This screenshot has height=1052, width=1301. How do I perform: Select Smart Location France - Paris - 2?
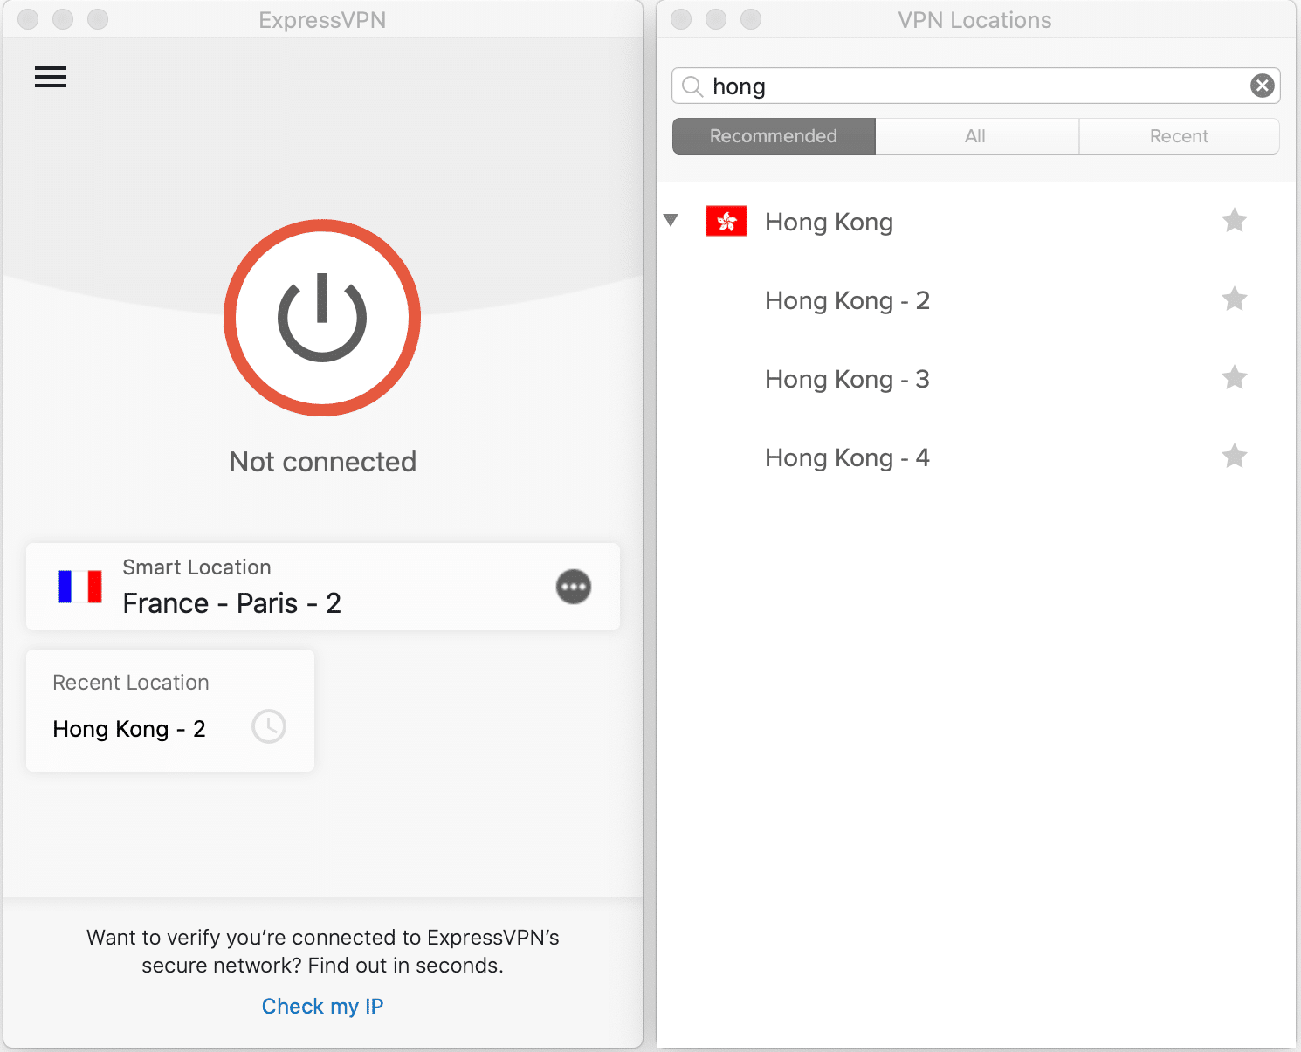click(323, 587)
